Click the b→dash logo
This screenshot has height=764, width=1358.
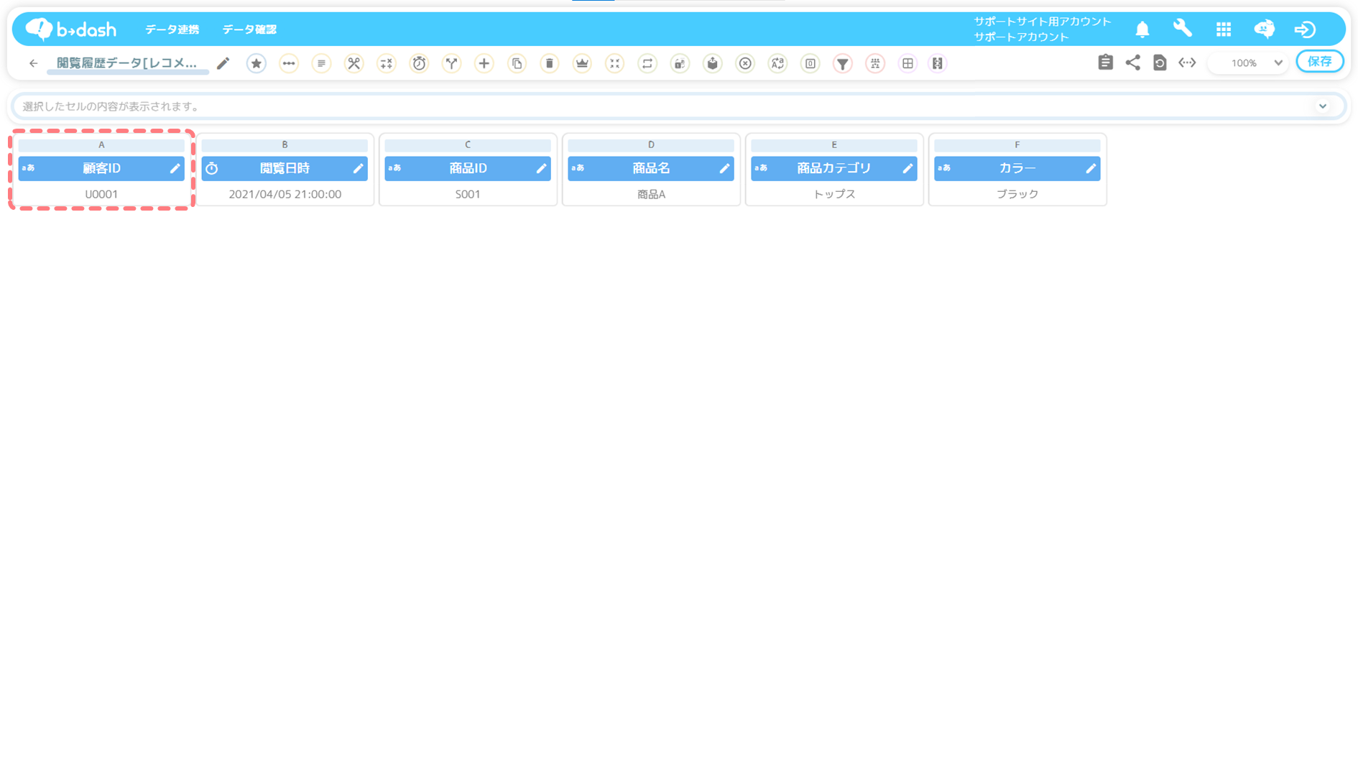point(71,29)
